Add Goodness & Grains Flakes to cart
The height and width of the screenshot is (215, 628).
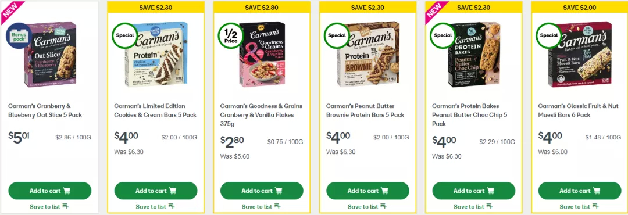tap(262, 191)
